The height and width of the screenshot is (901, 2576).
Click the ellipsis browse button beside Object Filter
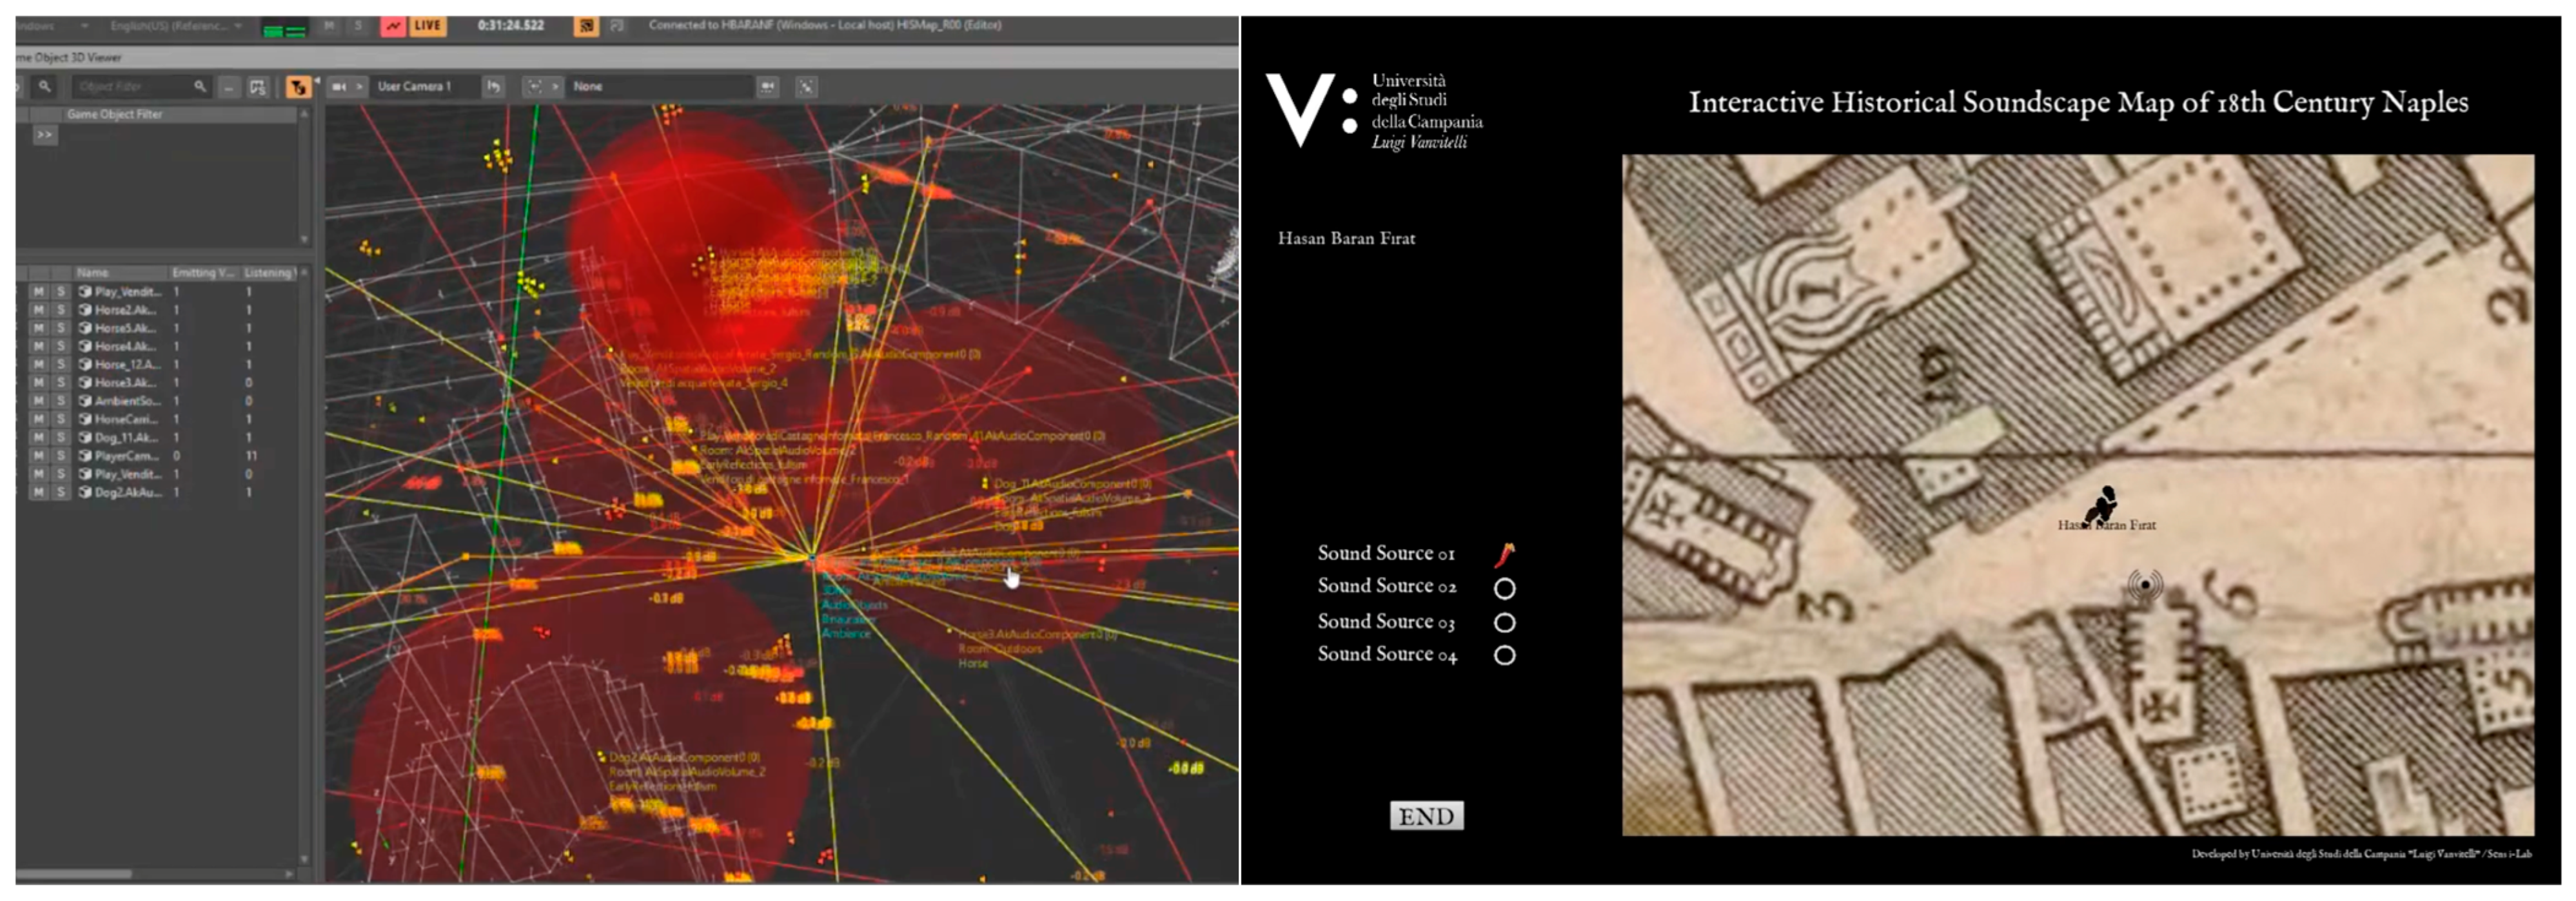pyautogui.click(x=229, y=87)
